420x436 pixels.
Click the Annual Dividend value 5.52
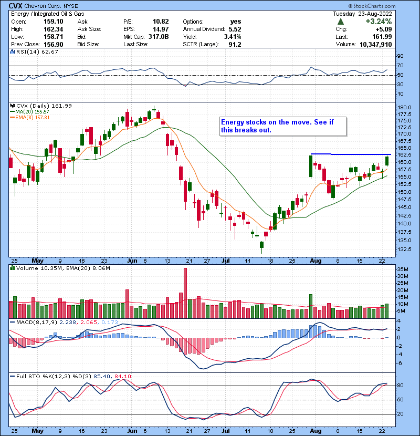pos(235,29)
